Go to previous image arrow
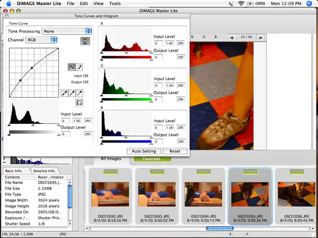The width and height of the screenshot is (318, 238). tap(232, 38)
